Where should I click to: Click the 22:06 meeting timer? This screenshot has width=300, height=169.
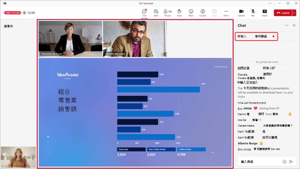click(x=31, y=13)
